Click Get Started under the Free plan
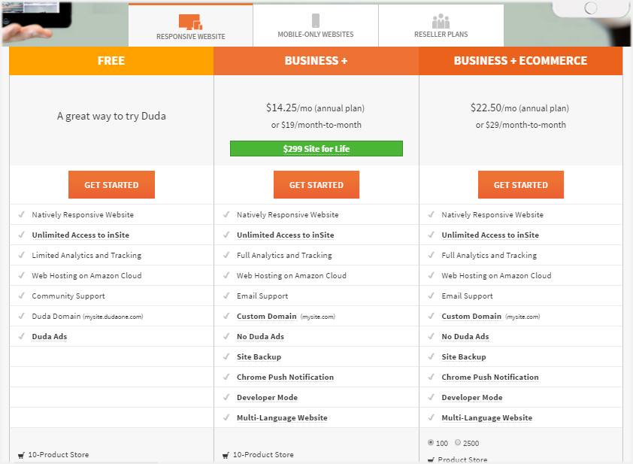This screenshot has width=633, height=464. tap(111, 184)
